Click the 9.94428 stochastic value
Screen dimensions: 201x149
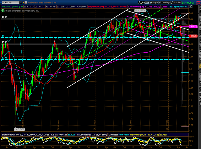pos(63,135)
